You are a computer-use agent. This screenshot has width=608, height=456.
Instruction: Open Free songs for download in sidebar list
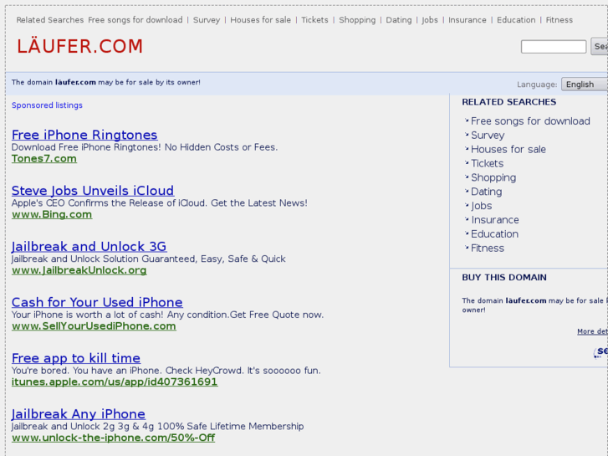coord(530,121)
